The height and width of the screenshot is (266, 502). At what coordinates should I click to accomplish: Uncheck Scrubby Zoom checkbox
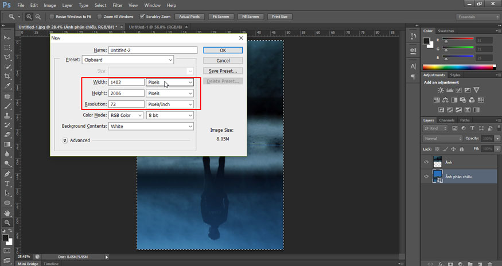coord(142,17)
